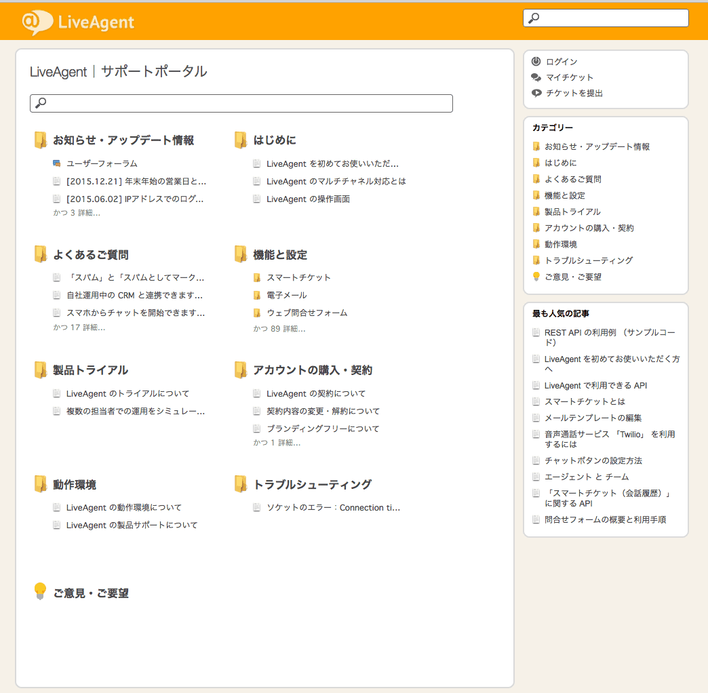Open sidebar category 製品トライアル
This screenshot has width=708, height=693.
[x=572, y=212]
